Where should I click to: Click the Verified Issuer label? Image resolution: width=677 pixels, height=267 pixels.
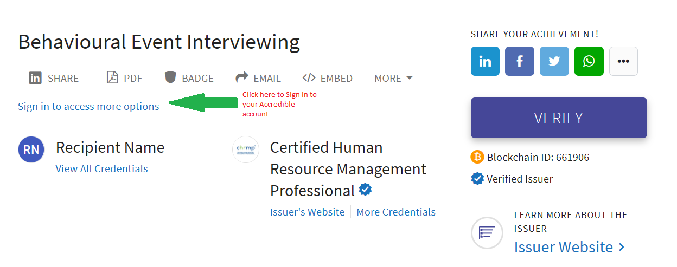(520, 179)
